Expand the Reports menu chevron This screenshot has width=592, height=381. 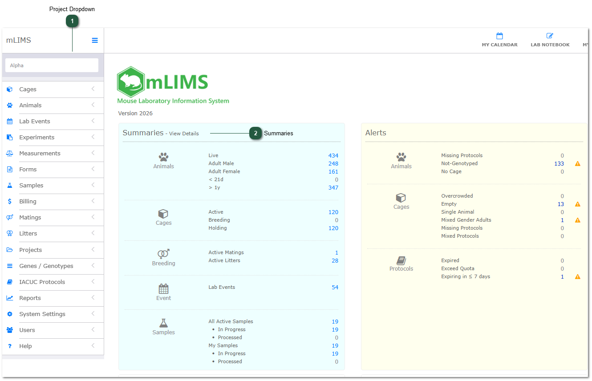coord(93,298)
